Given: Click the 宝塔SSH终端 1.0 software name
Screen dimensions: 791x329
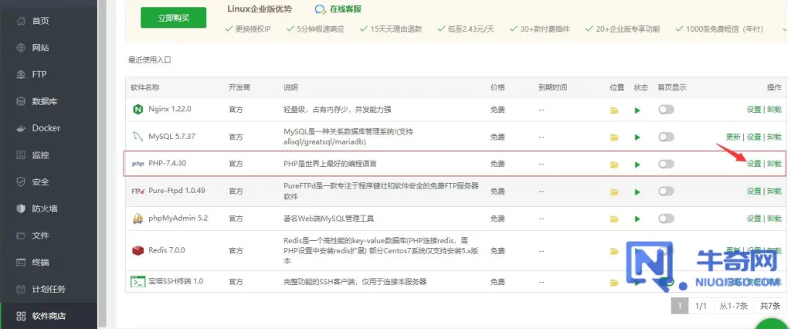Looking at the screenshot, I should pos(175,281).
